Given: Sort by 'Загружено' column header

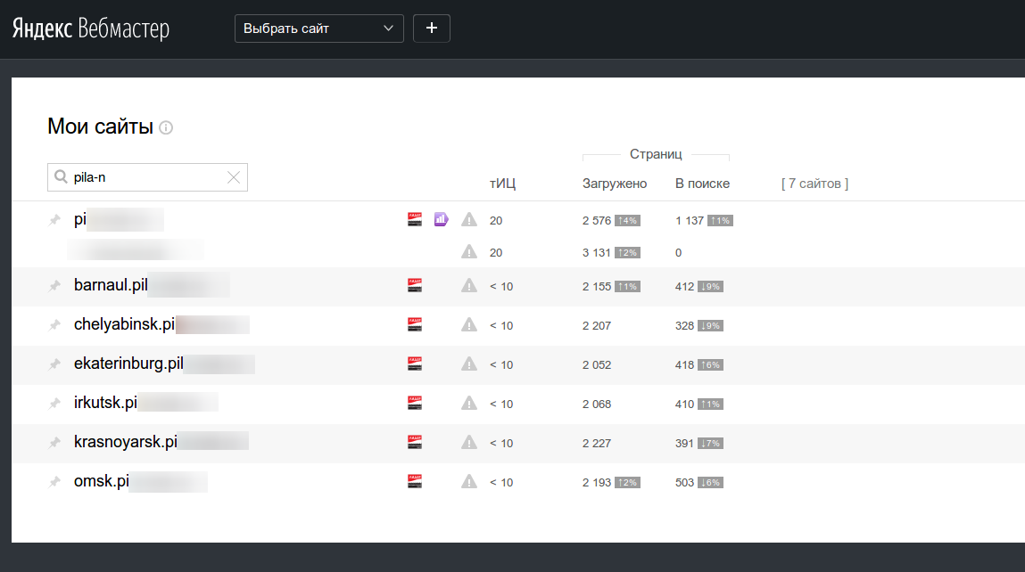Looking at the screenshot, I should click(614, 184).
